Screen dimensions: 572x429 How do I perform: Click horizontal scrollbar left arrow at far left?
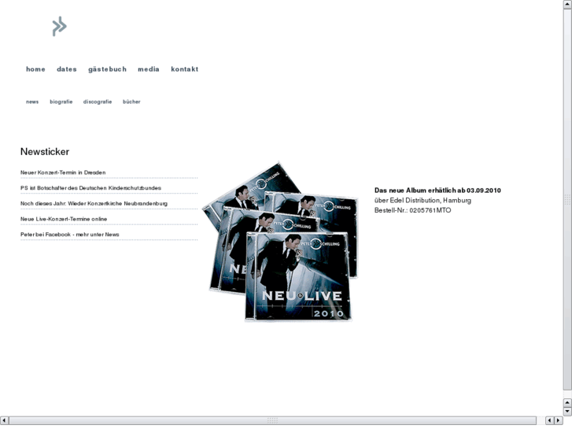4,420
